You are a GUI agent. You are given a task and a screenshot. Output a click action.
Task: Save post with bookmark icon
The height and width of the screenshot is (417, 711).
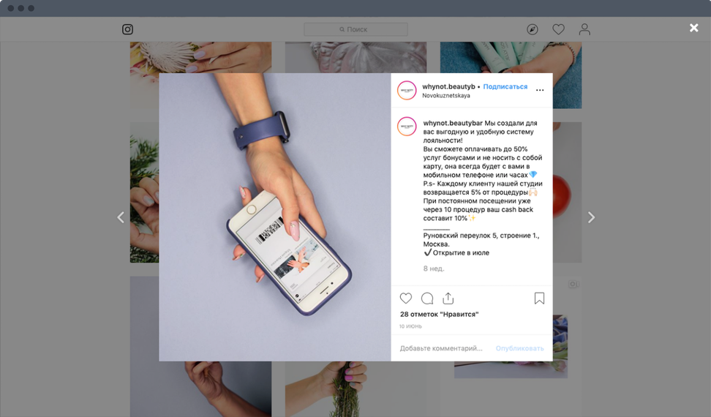(539, 298)
